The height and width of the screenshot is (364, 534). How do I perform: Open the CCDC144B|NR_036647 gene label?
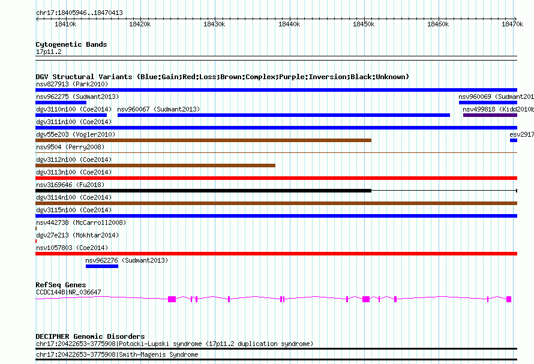point(68,292)
